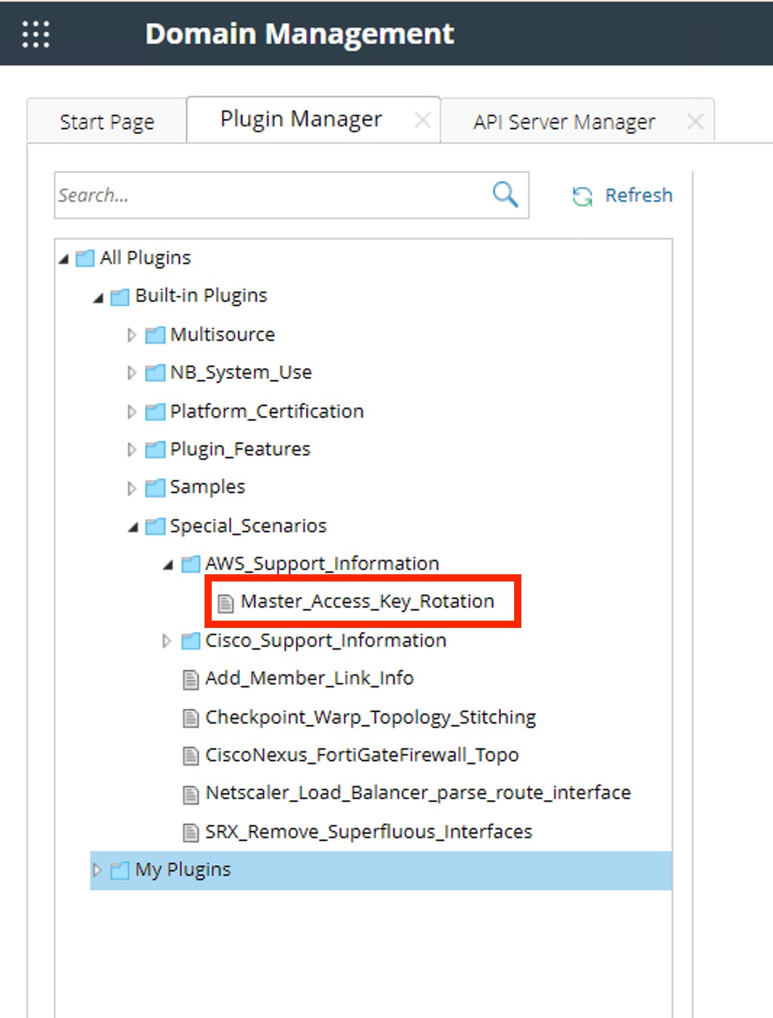Open the API Server Manager tab
773x1018 pixels.
coord(563,120)
